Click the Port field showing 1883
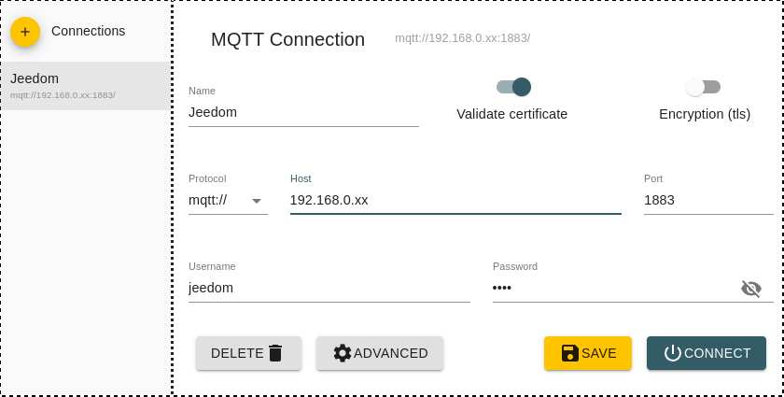Viewport: 784px width, 397px height. [x=707, y=200]
